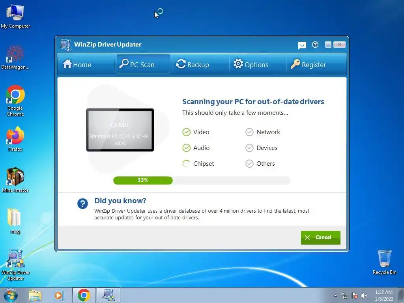
Task: Open help via question mark icon in title bar
Action: (x=315, y=45)
